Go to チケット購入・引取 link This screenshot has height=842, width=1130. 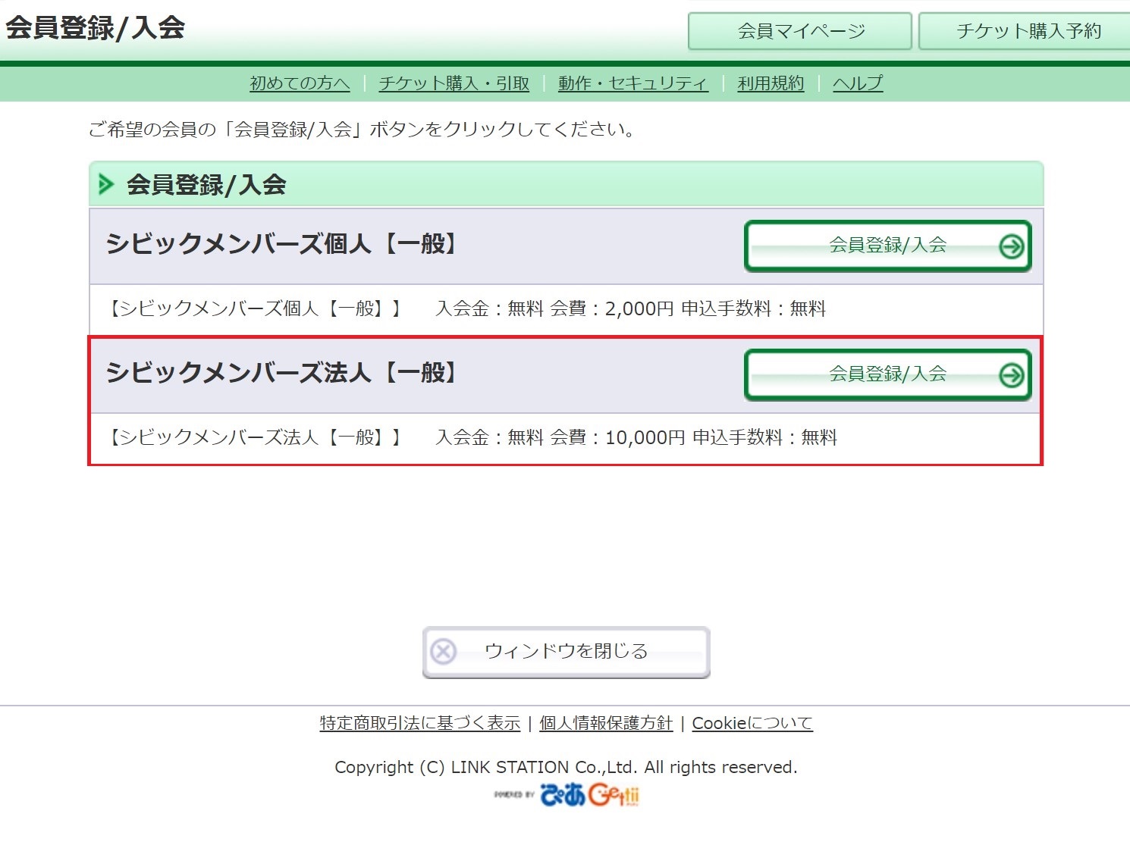pos(454,83)
